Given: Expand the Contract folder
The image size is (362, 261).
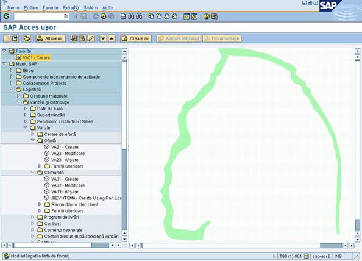Looking at the screenshot, I should click(x=32, y=224).
